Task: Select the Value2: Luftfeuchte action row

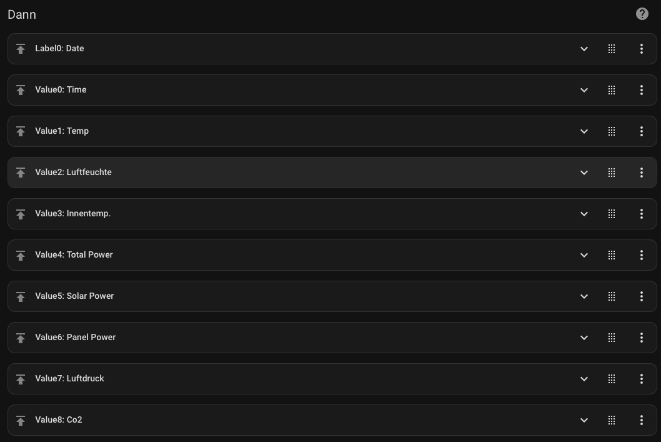Action: click(332, 173)
